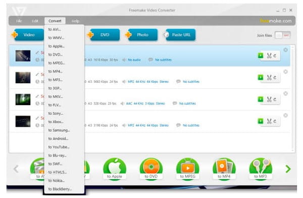Choose to 3GP... menu entry
The width and height of the screenshot is (303, 198).
coord(64,88)
